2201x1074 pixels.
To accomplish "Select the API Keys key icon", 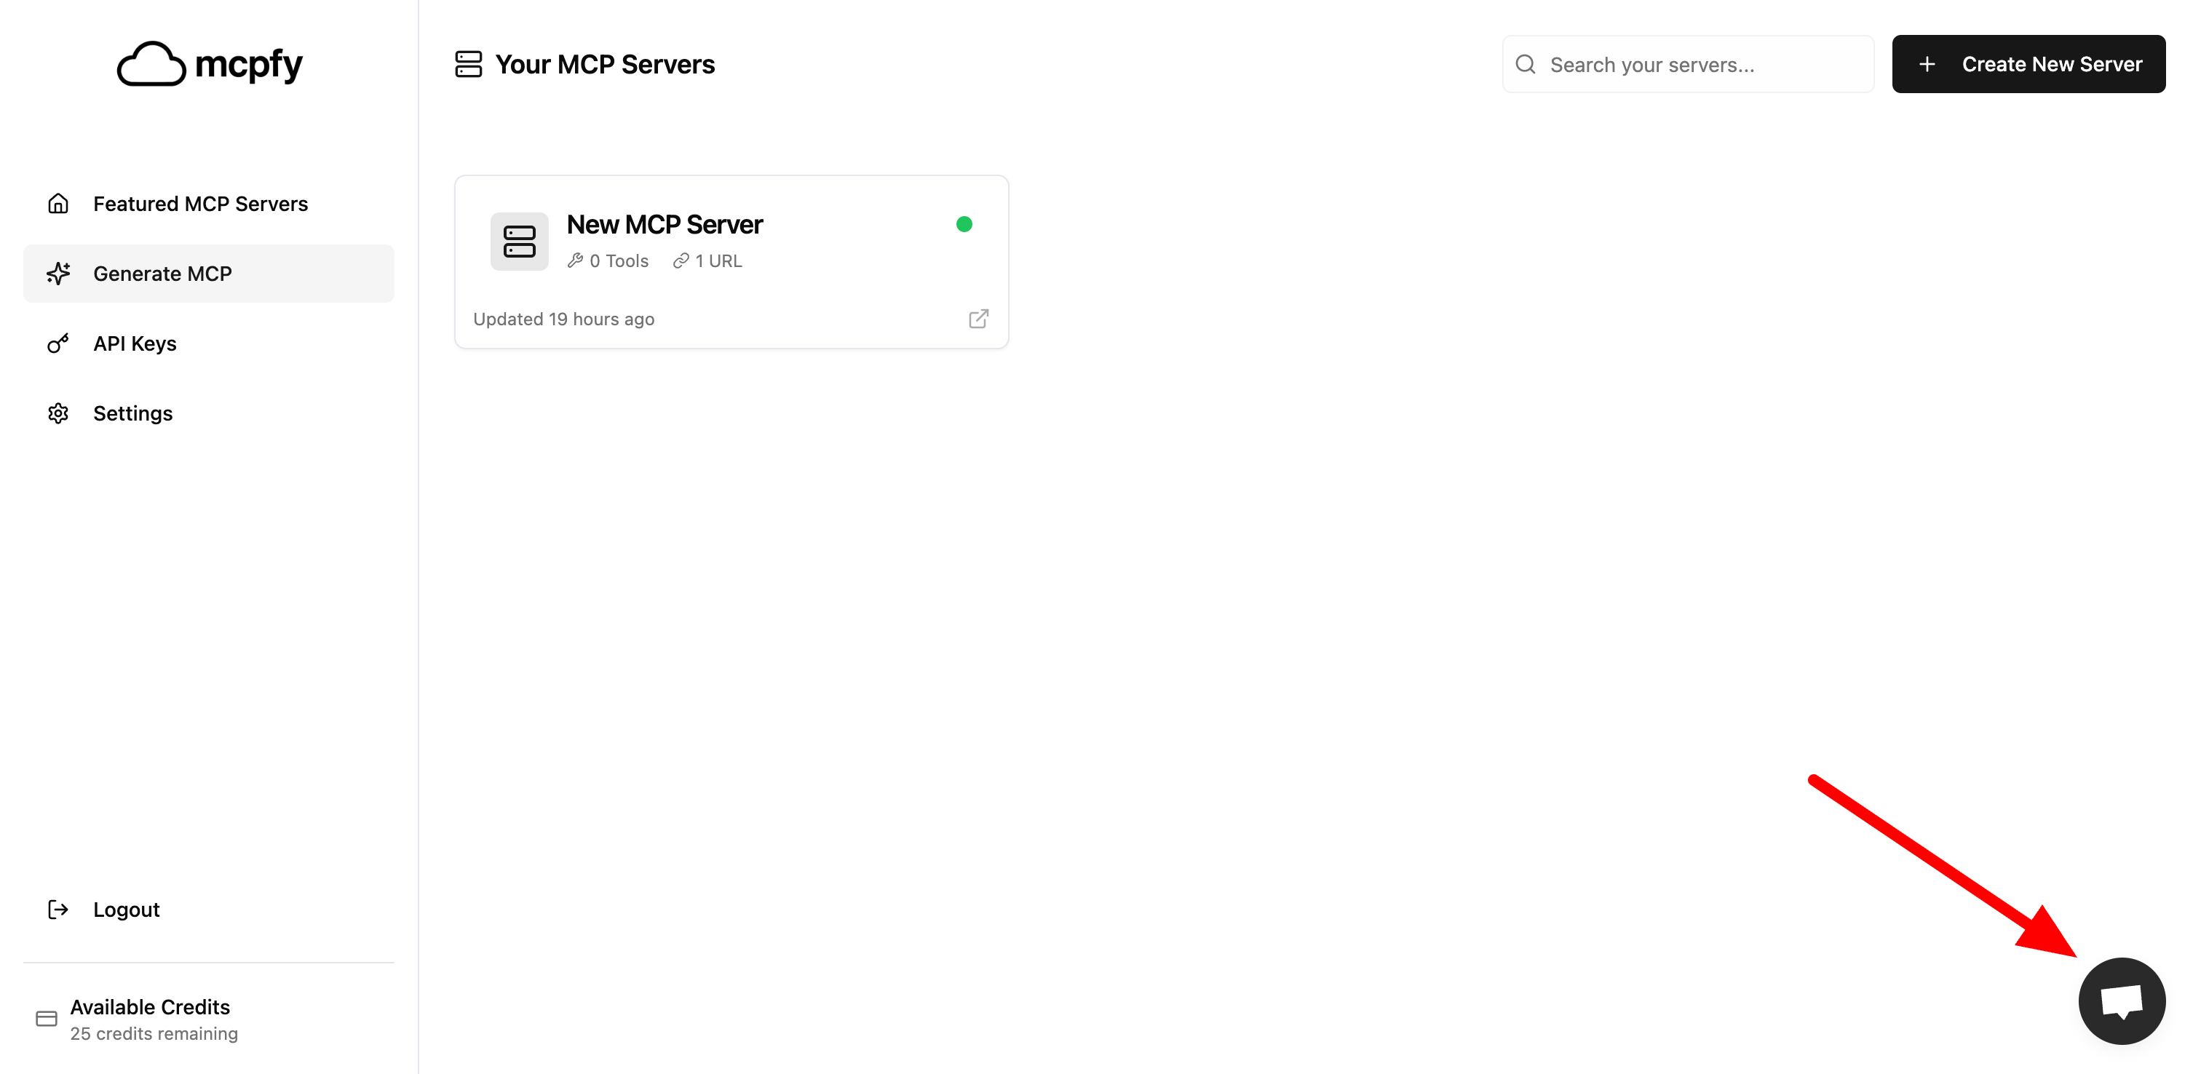I will [57, 343].
